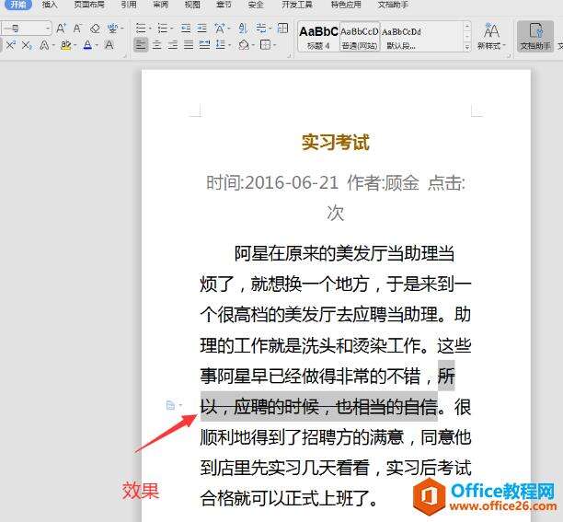563x522 pixels.
Task: Expand the styles gallery more arrow
Action: coord(467,47)
